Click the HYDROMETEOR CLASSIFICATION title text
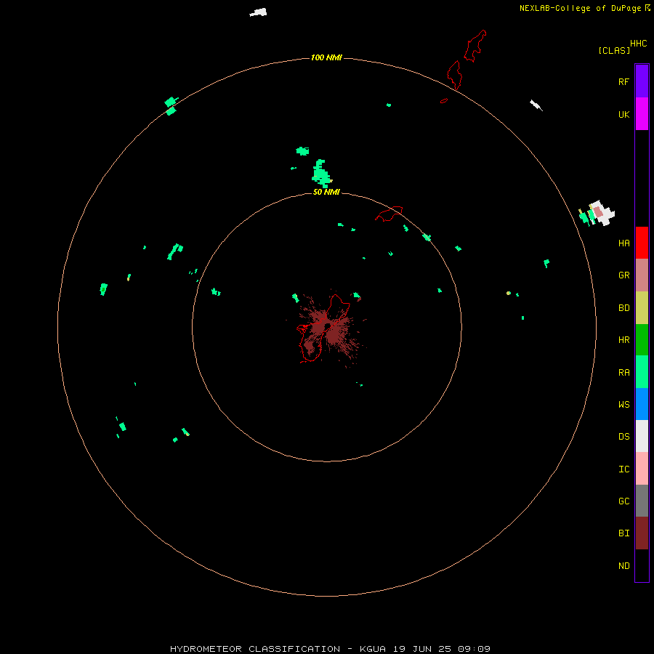 click(x=255, y=649)
